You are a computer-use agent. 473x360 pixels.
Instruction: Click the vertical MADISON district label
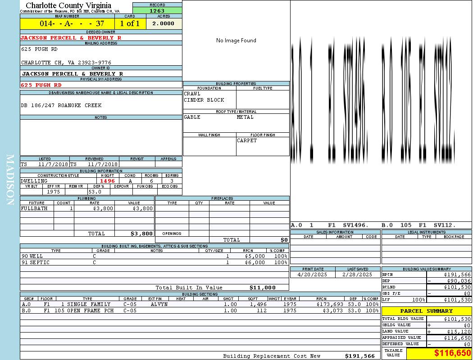pos(10,180)
